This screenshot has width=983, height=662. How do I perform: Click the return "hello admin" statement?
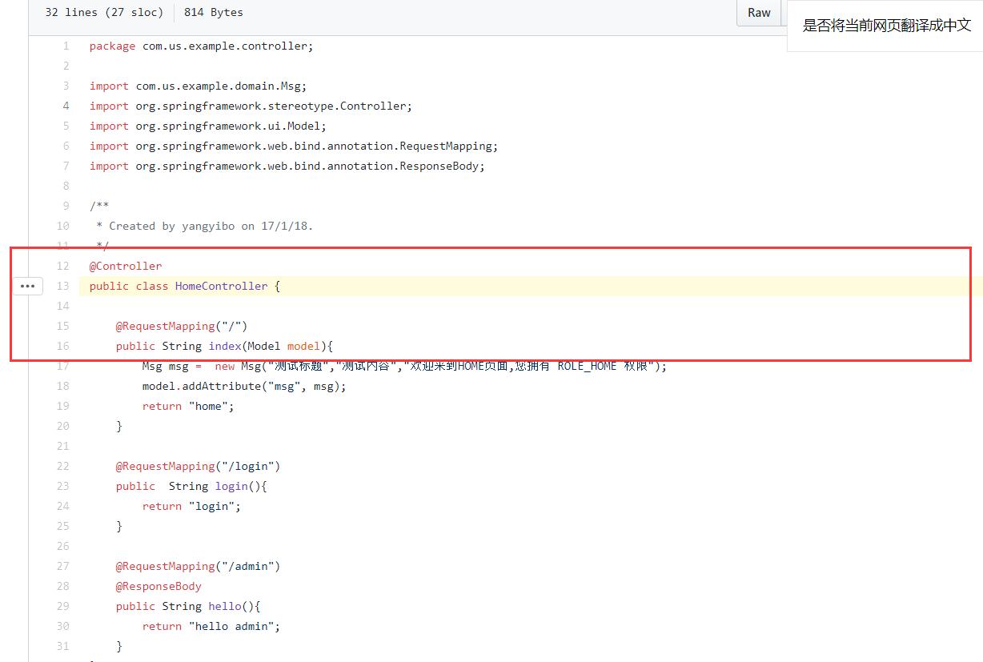tap(211, 627)
